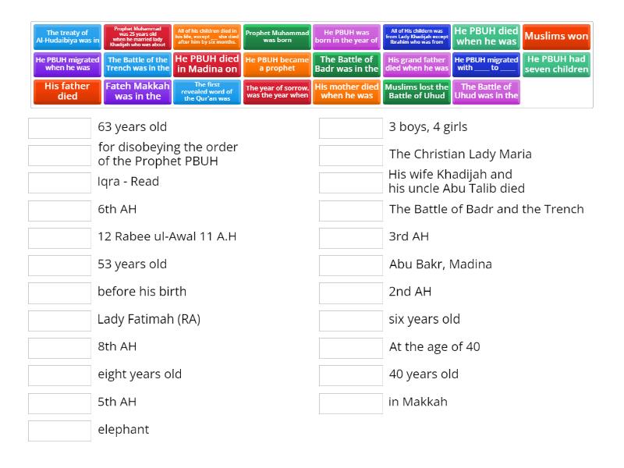Click the slot next to 'elephant'
Viewport: 624px width, 468px height.
tap(60, 430)
